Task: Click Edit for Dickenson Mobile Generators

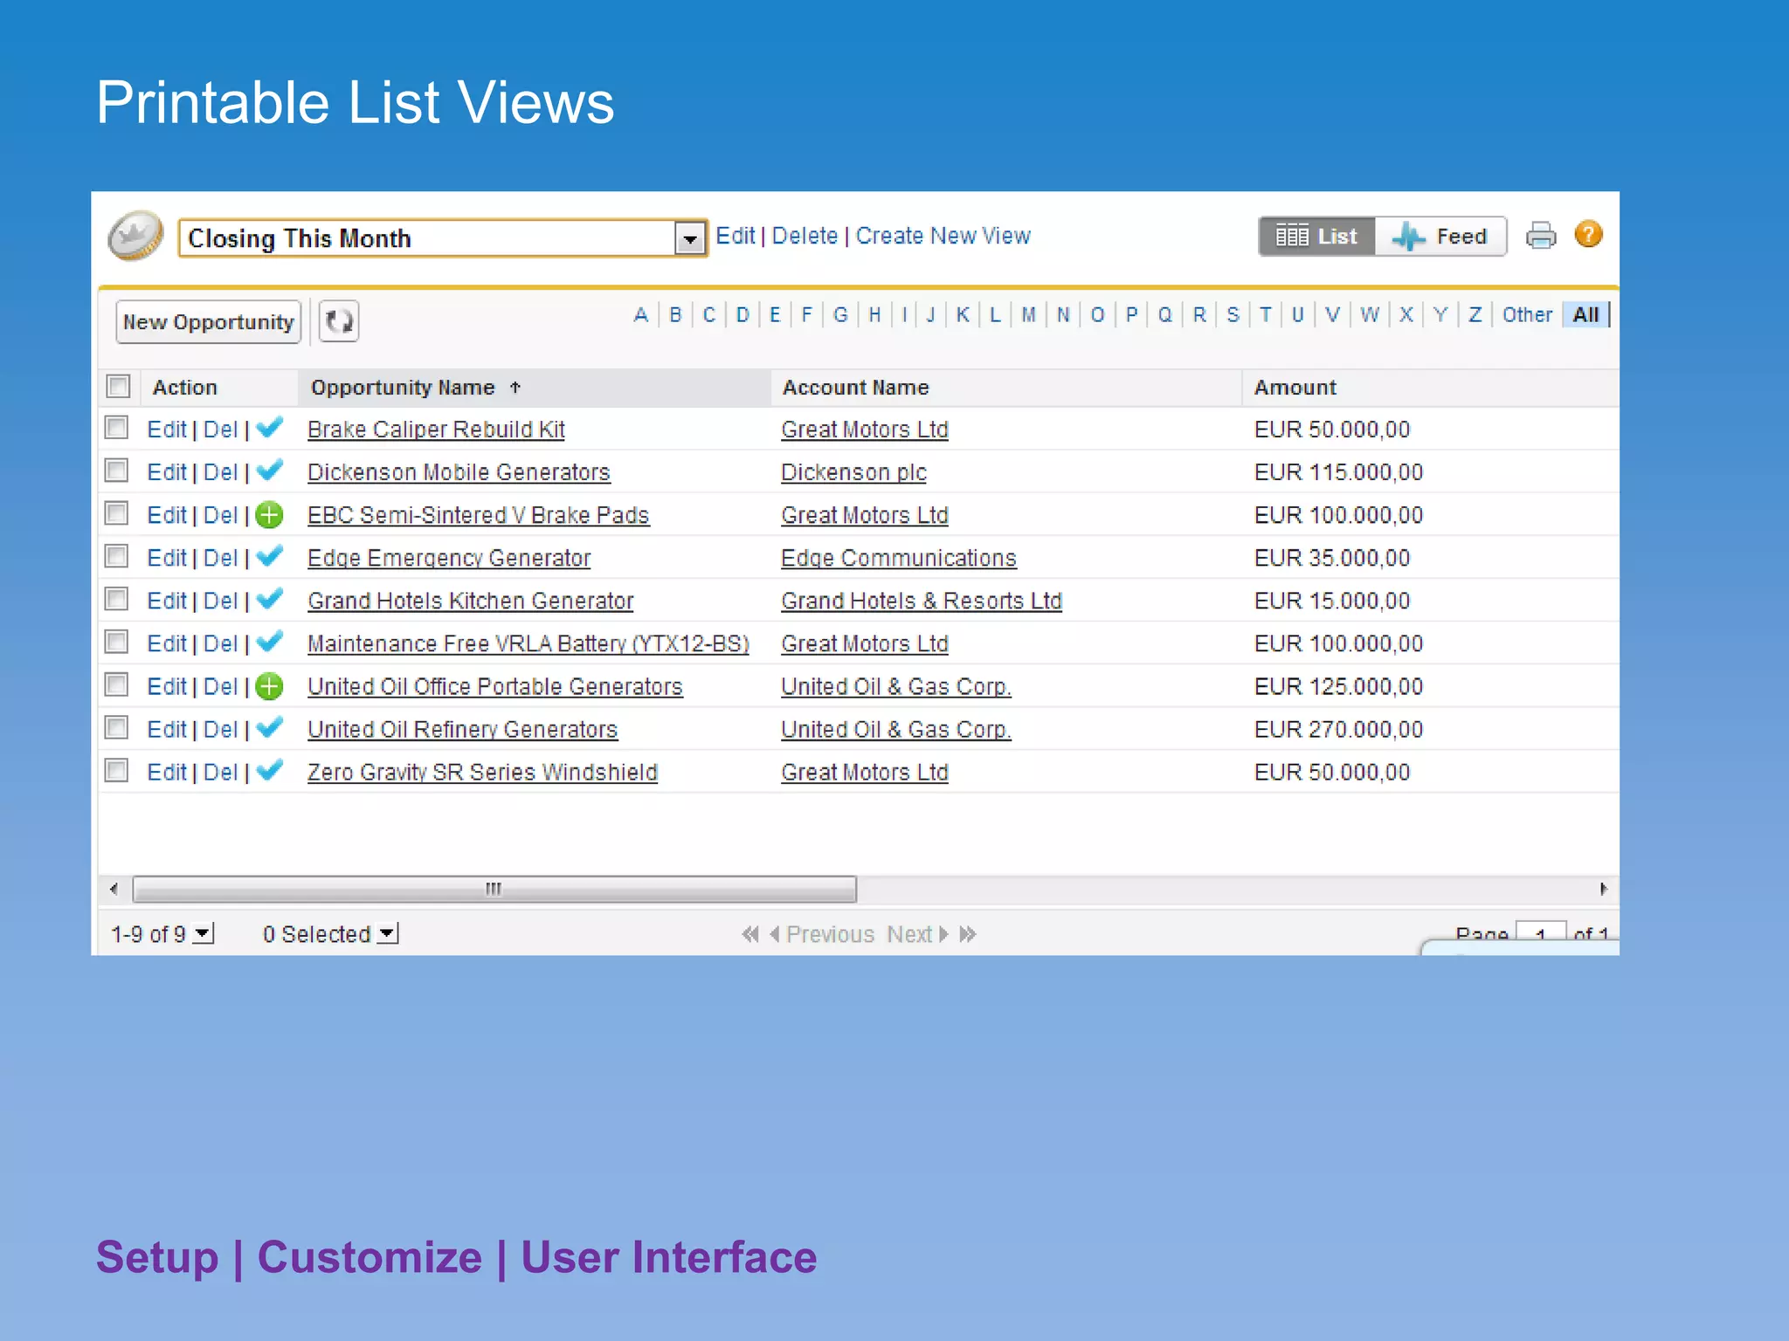Action: tap(166, 472)
